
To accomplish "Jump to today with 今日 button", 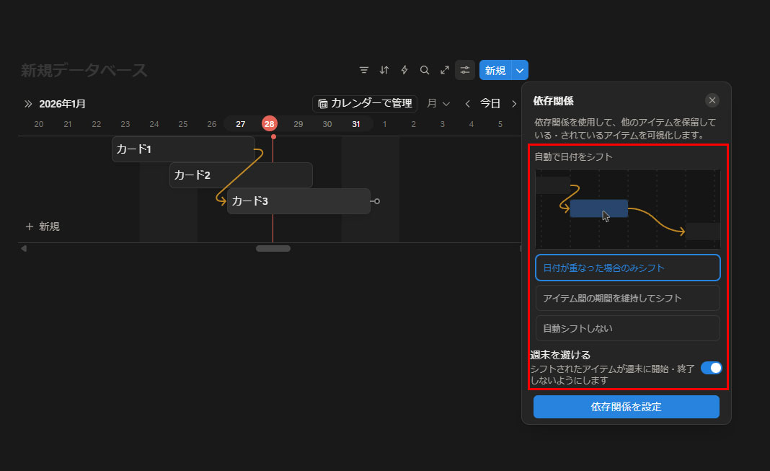I will [x=490, y=104].
